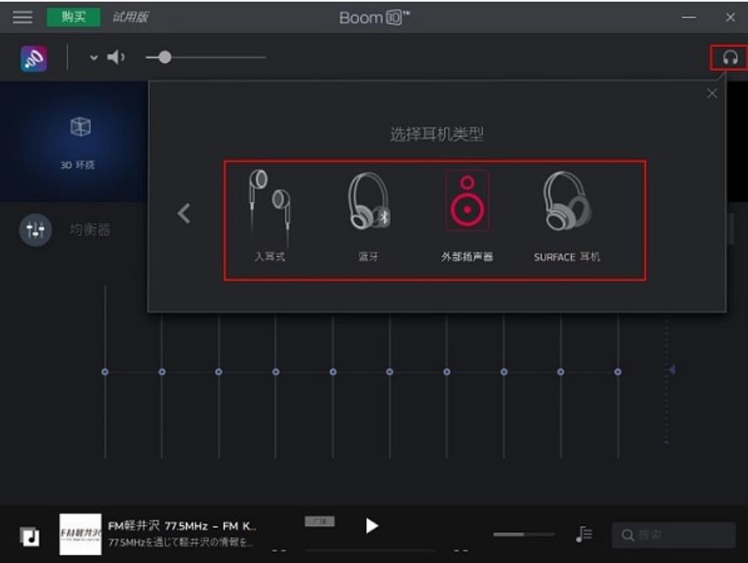Adjust the player volume bar

tap(524, 535)
